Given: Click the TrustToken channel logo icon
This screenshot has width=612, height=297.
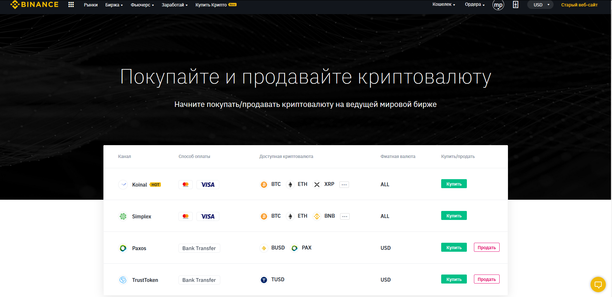Looking at the screenshot, I should click(123, 280).
